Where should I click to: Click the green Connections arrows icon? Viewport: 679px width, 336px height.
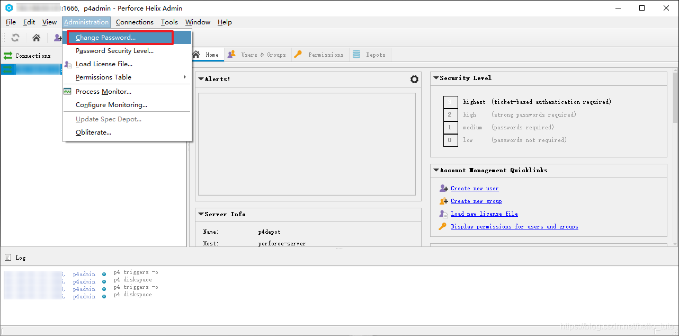(8, 56)
